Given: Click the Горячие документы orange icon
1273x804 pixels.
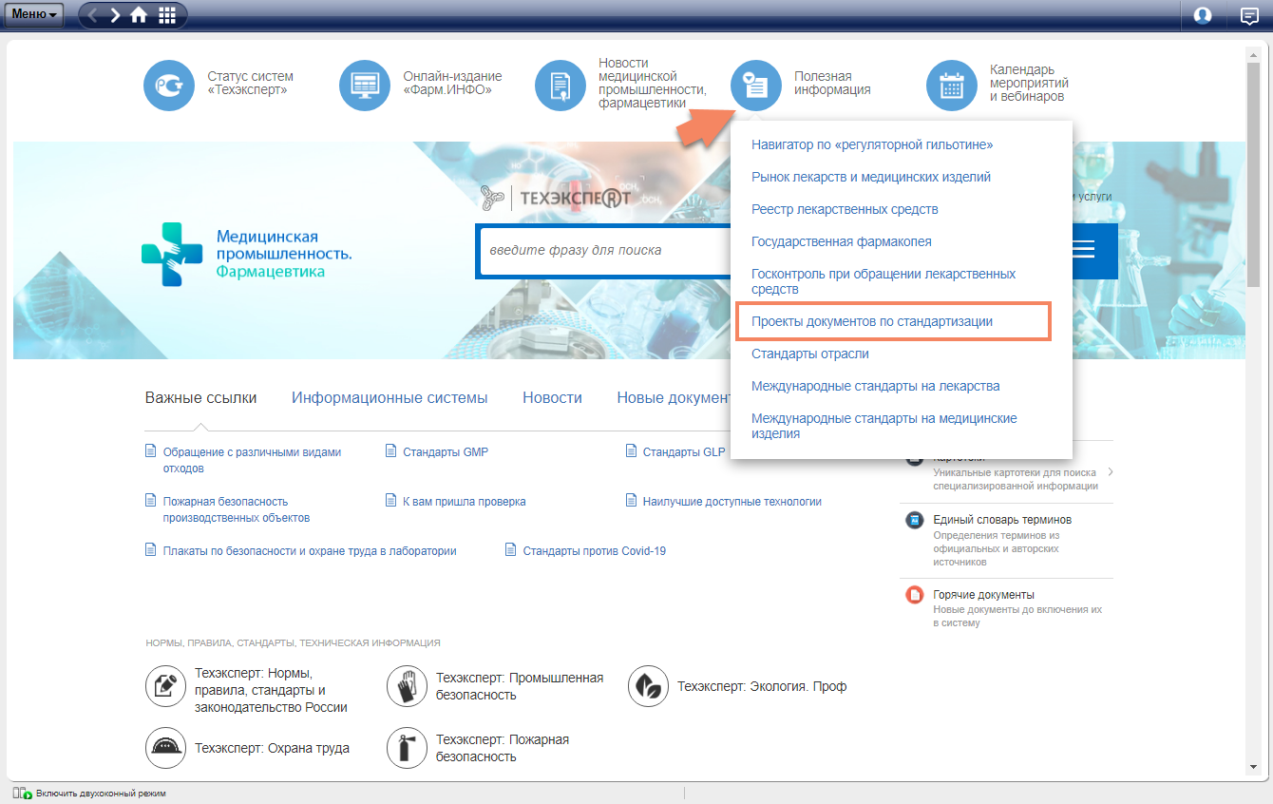Looking at the screenshot, I should 915,596.
